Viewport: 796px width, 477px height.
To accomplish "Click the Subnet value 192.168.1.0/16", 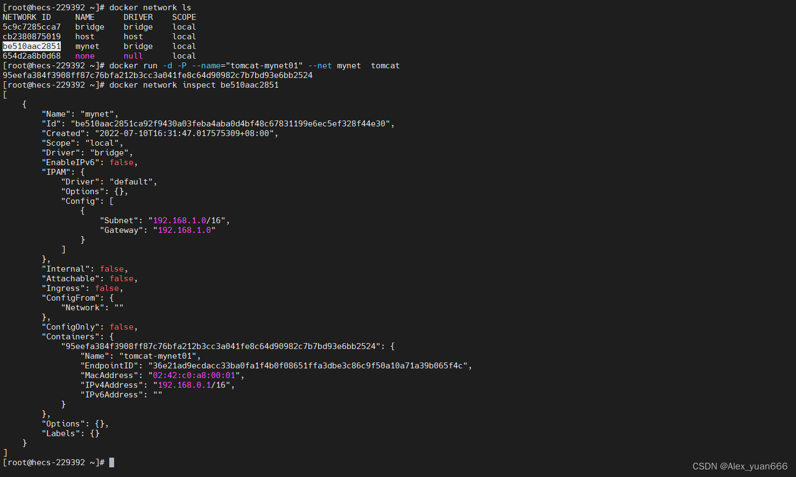I will 187,220.
